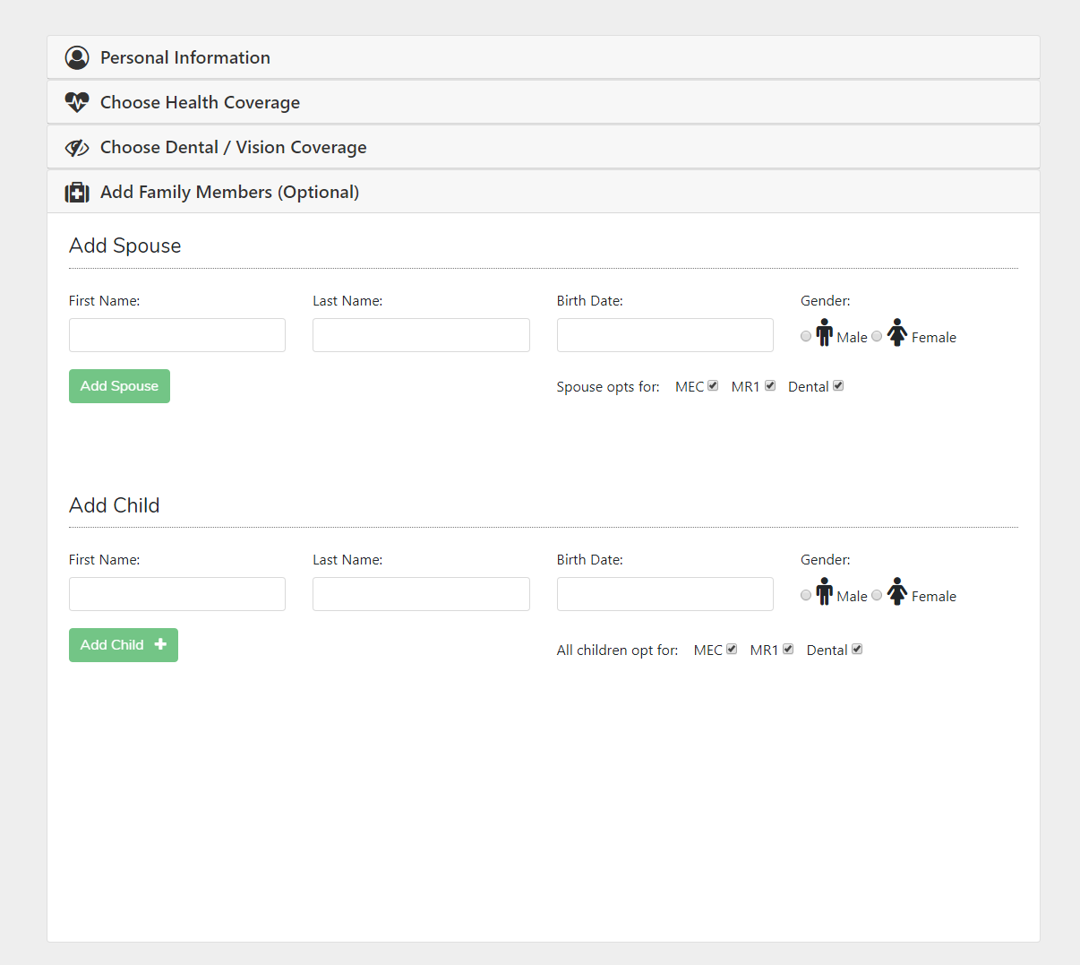This screenshot has height=965, width=1080.
Task: Select the Male radio button for spouse
Action: pyautogui.click(x=806, y=337)
